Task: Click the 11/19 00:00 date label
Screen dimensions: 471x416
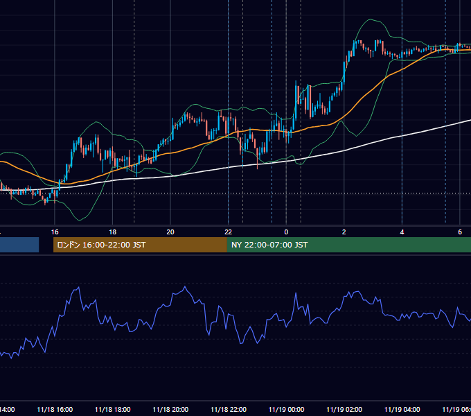Action: 286,410
